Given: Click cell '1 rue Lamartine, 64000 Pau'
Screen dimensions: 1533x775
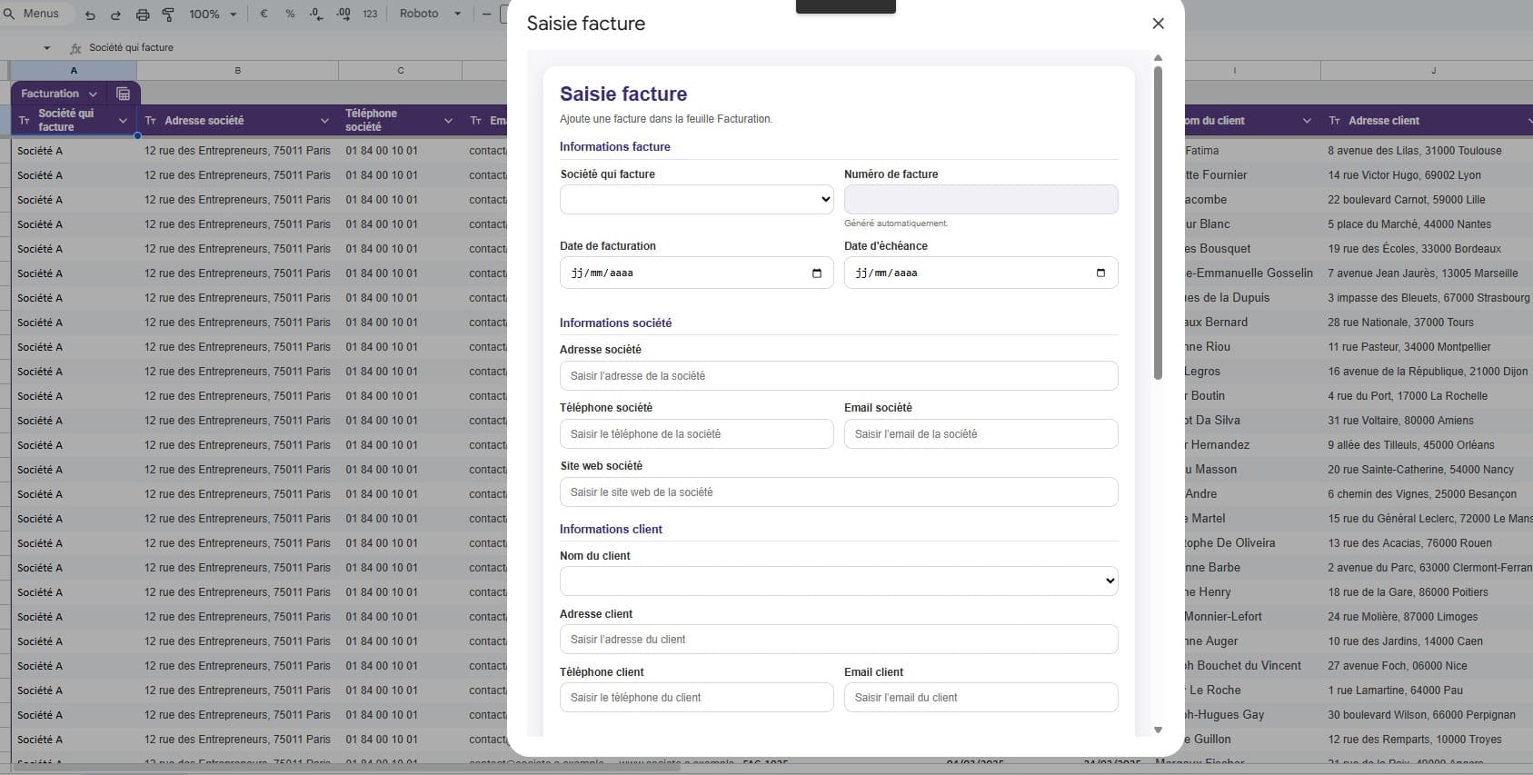Looking at the screenshot, I should point(1427,691).
